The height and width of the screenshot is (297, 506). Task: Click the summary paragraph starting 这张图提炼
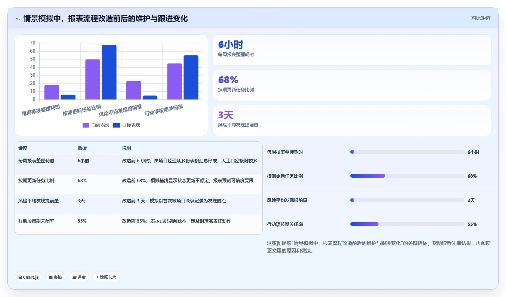(379, 247)
